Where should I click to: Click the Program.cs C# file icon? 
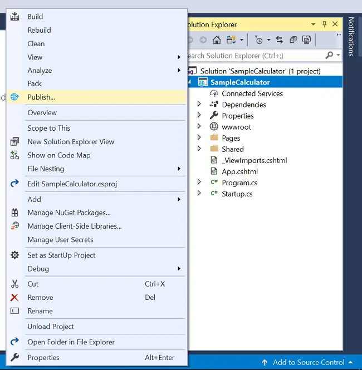click(x=214, y=182)
